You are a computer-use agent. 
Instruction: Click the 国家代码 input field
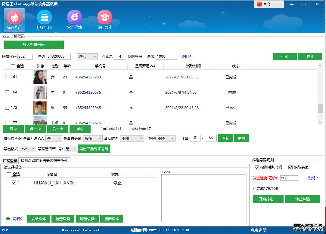tap(25, 57)
